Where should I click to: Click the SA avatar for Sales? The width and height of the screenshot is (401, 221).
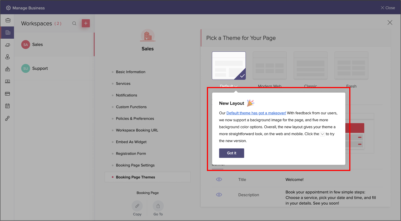(x=26, y=44)
